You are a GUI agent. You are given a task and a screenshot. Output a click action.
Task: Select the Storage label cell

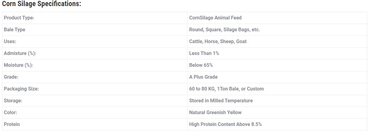coord(95,101)
